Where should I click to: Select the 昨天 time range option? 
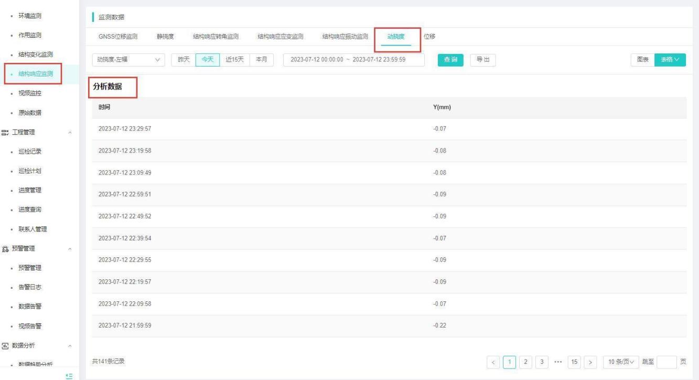[x=184, y=60]
